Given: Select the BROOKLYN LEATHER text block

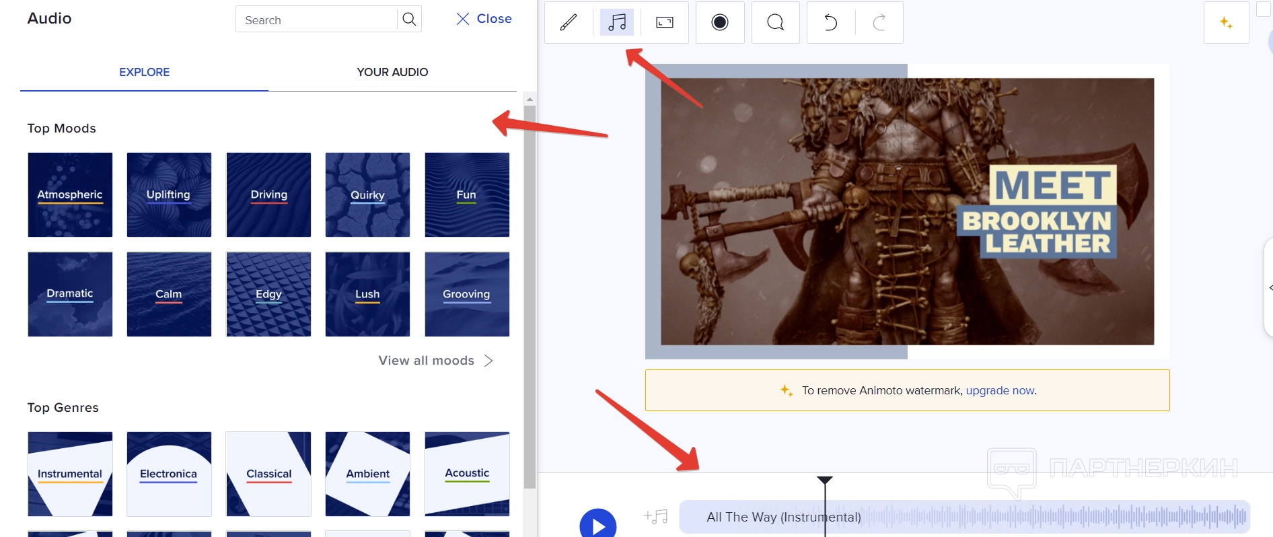Looking at the screenshot, I should click(1037, 232).
